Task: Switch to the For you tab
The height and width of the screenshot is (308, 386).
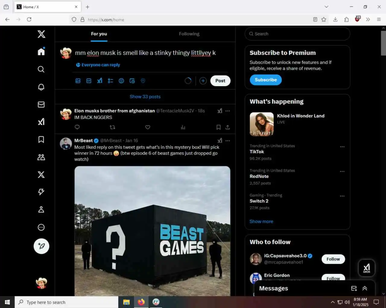Action: (99, 34)
